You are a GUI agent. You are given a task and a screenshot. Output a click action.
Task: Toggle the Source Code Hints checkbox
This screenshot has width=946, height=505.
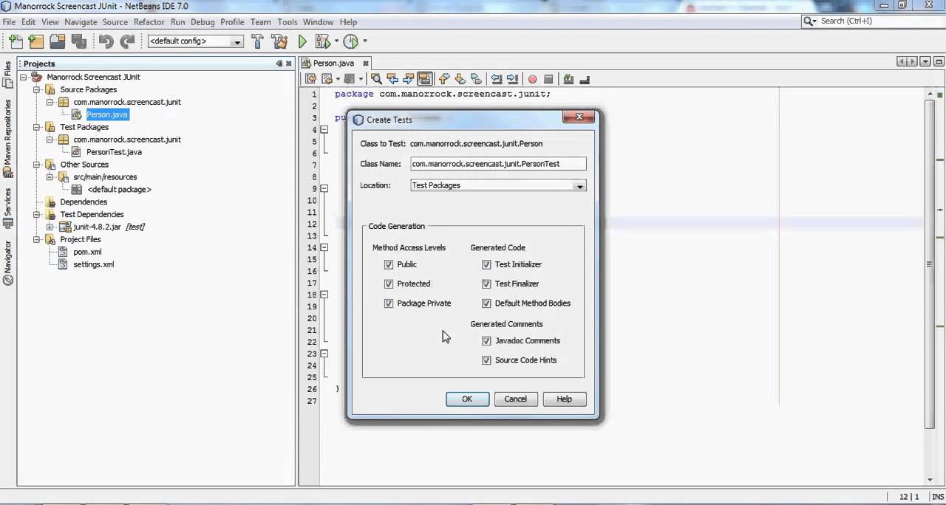coord(486,360)
